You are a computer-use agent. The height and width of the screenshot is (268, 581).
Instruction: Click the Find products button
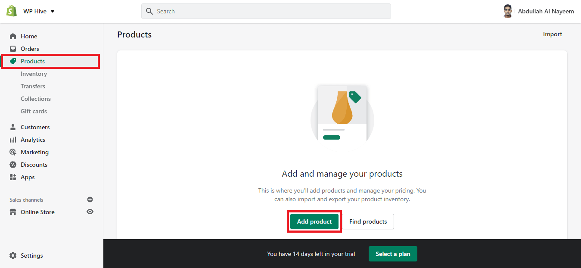click(368, 221)
